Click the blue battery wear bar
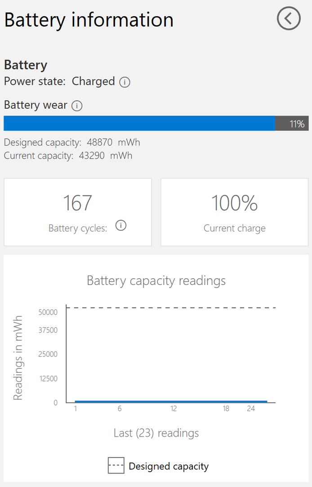 (x=139, y=123)
